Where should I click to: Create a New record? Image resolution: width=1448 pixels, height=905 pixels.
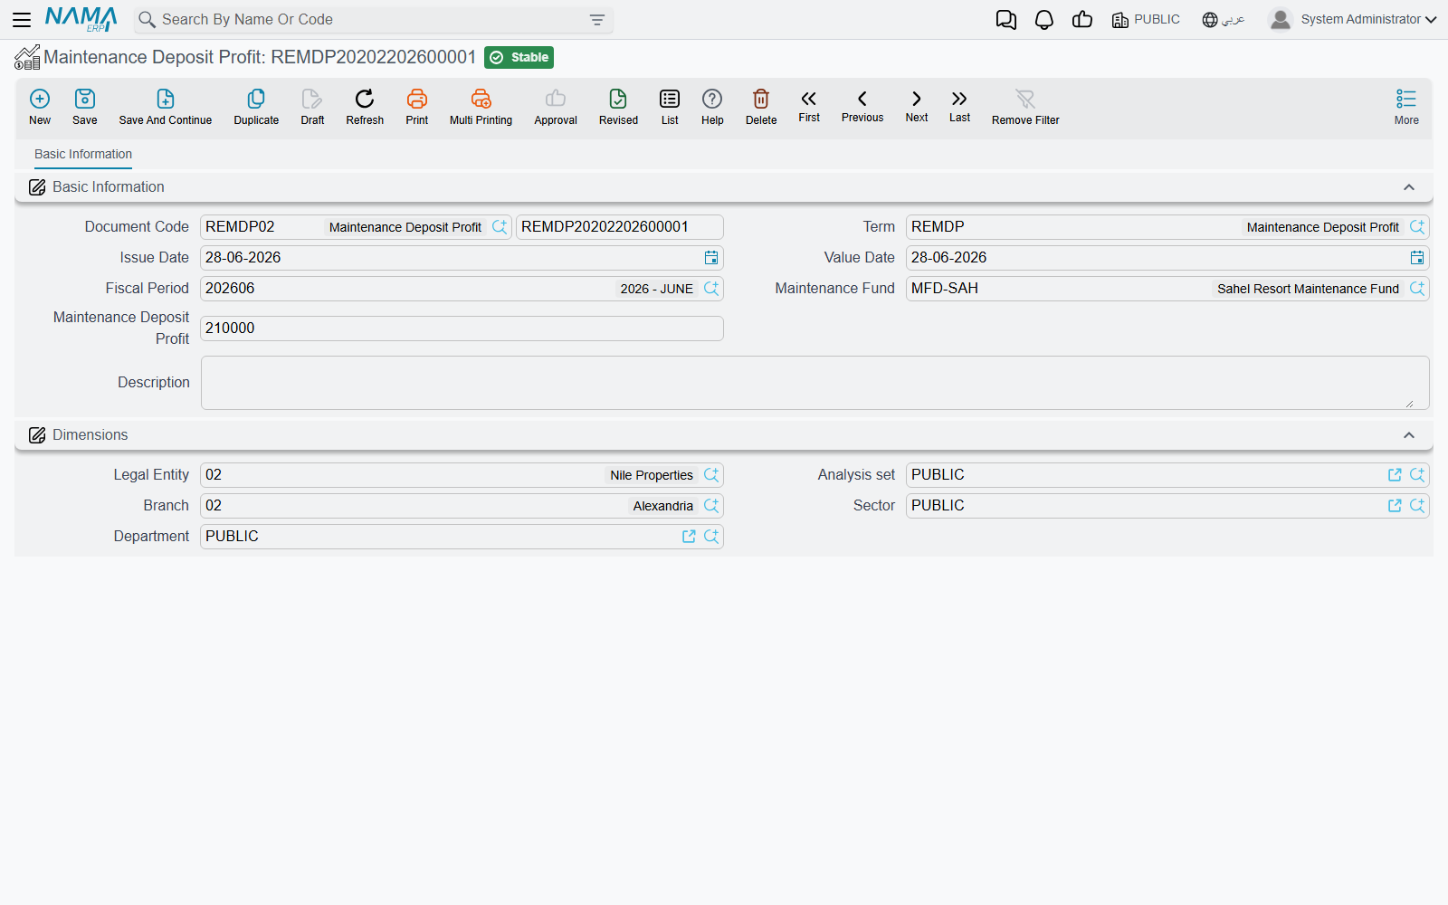(40, 107)
